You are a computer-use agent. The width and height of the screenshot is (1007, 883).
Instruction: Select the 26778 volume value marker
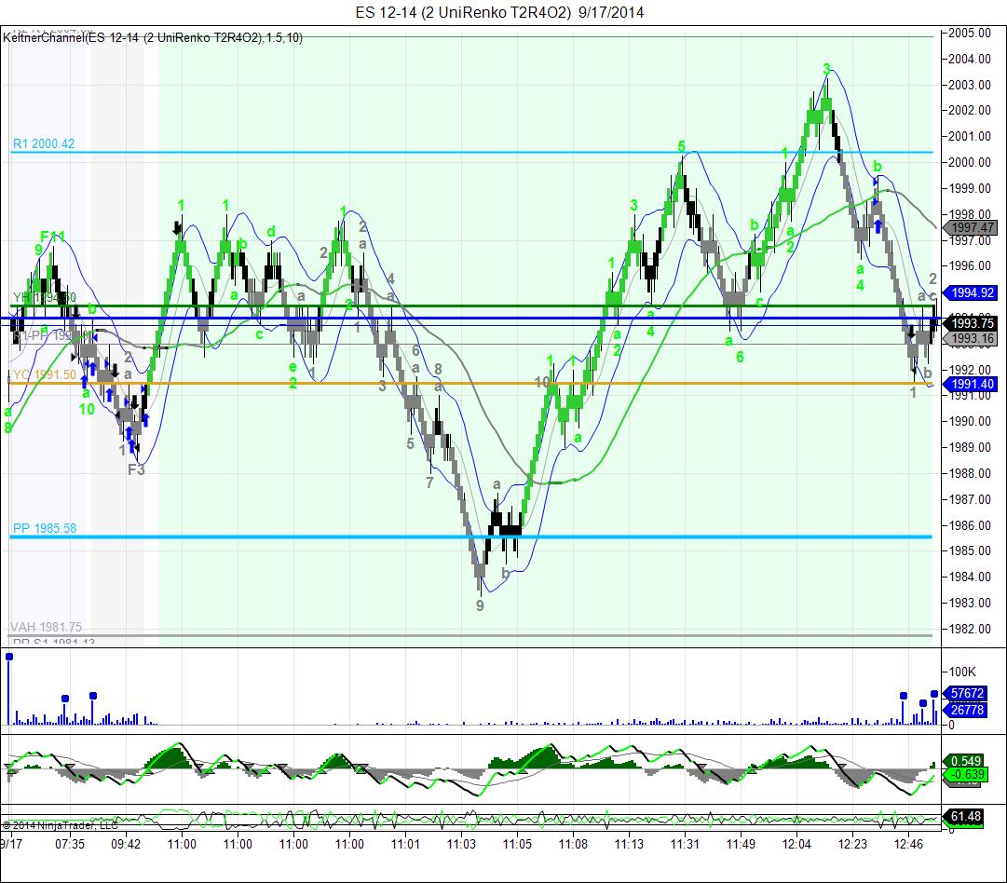click(965, 711)
